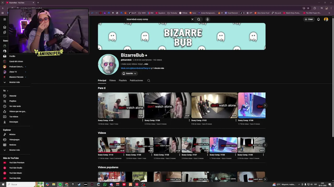Open Shorts icon in sidebar
This screenshot has height=187, width=334.
4,32
